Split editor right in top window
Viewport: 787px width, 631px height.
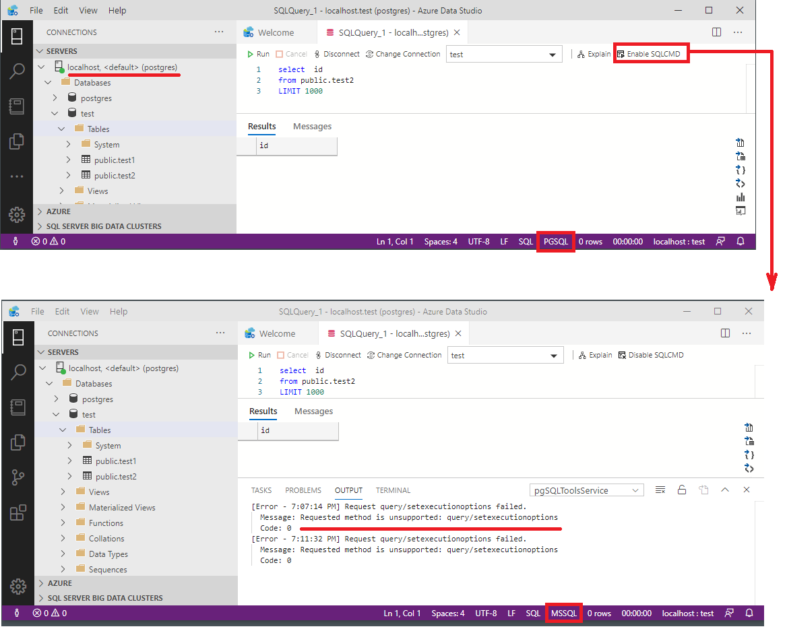tap(717, 32)
